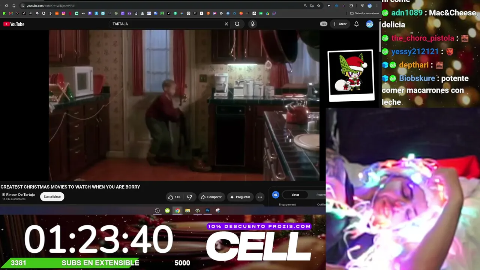Screen dimensions: 480x270
Task: Click username yessy212121 in chat
Action: click(415, 51)
